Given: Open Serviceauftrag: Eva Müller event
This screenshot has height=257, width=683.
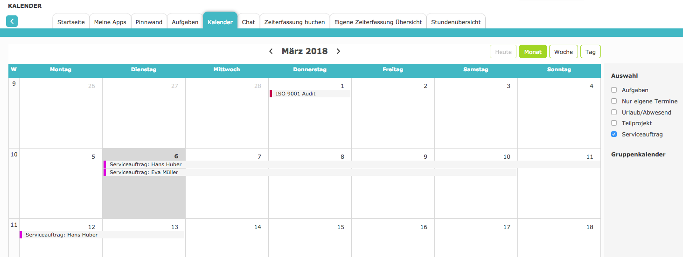Looking at the screenshot, I should 310,172.
